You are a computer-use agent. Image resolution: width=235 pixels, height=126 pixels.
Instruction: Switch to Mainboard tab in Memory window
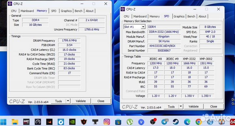(x=27, y=11)
